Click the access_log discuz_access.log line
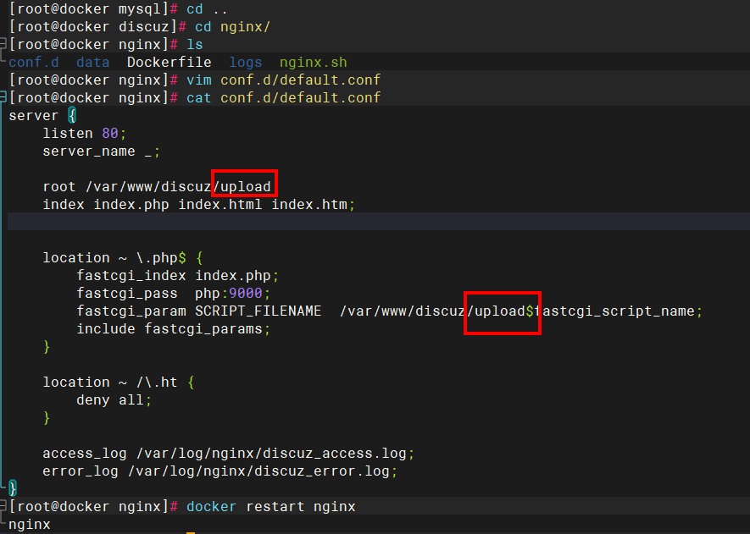 click(229, 454)
